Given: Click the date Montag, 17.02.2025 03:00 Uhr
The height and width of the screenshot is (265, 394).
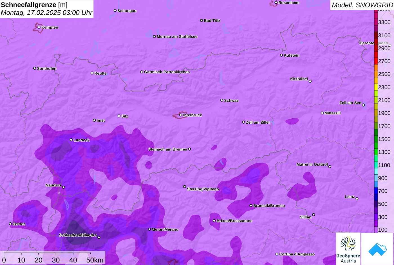Looking at the screenshot, I should [x=46, y=13].
